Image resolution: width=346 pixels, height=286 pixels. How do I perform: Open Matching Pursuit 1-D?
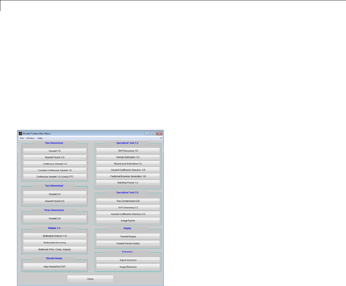128,183
